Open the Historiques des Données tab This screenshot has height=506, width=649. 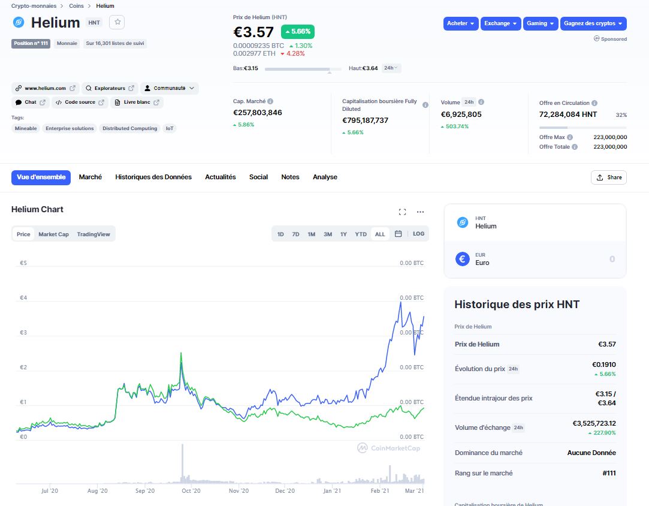(153, 177)
